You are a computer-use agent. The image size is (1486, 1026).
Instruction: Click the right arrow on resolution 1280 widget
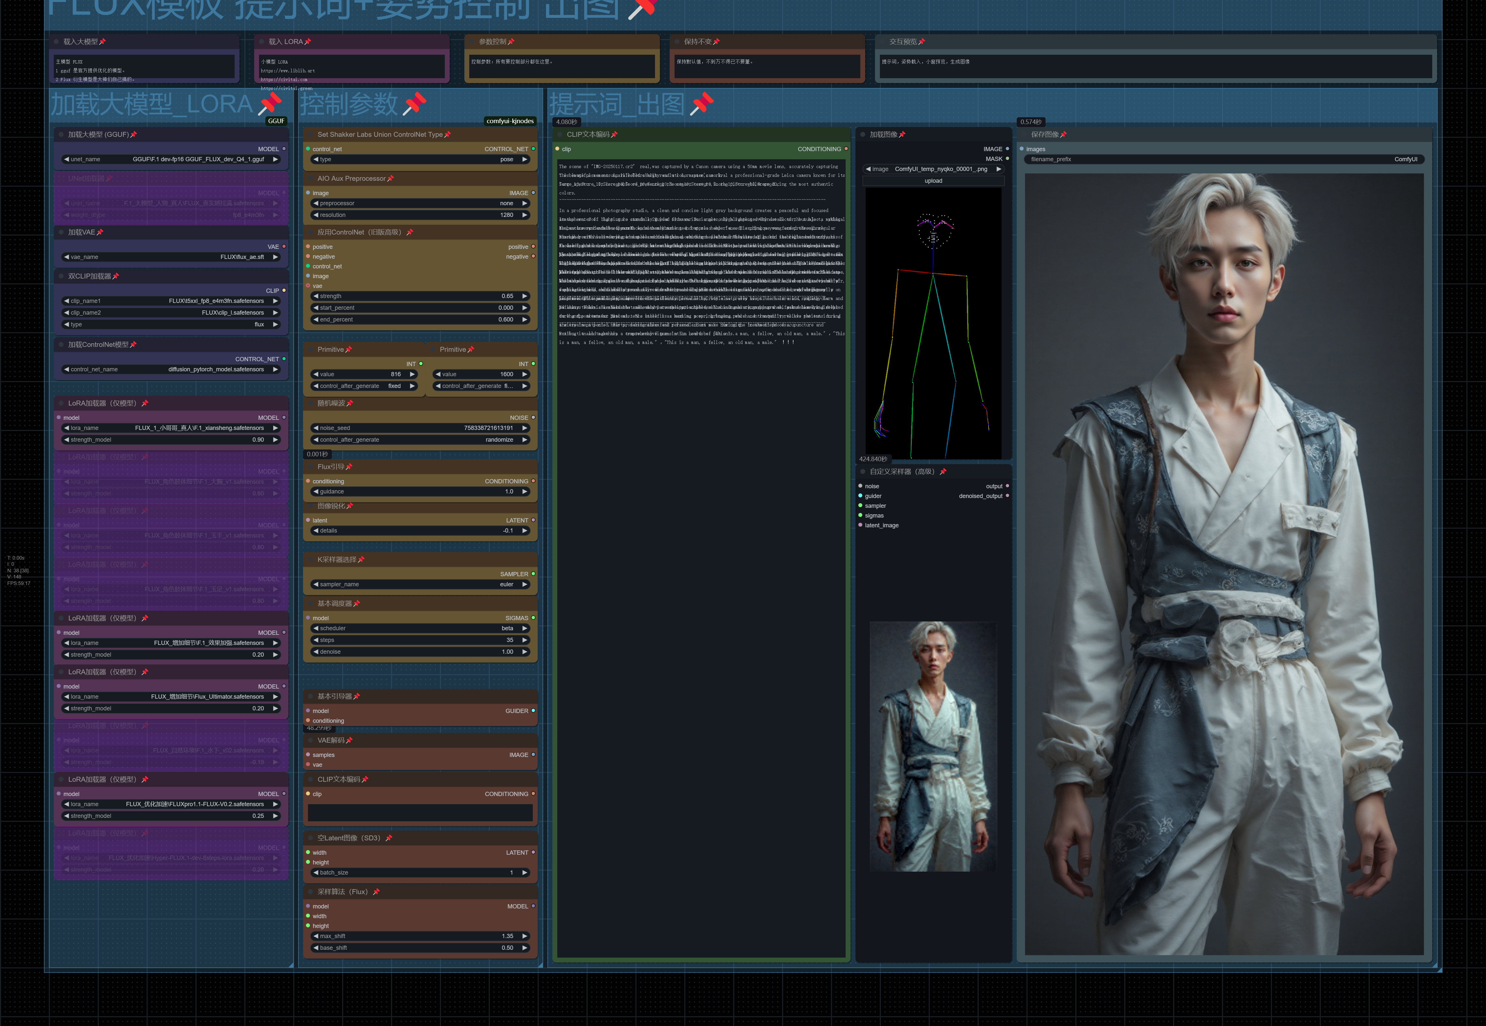click(525, 215)
